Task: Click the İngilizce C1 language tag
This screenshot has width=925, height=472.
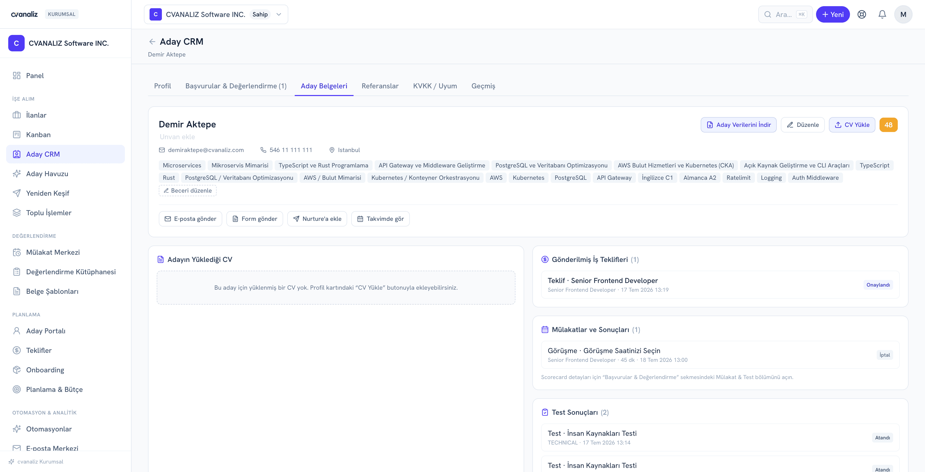Action: pos(657,177)
